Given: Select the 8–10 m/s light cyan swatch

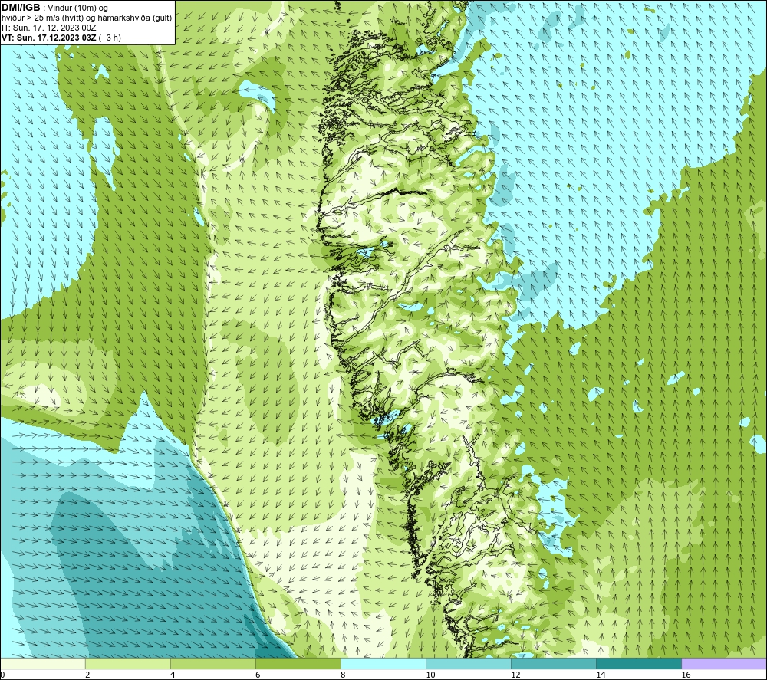Looking at the screenshot, I should (383, 664).
